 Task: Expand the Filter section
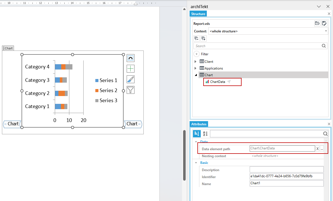(x=197, y=54)
